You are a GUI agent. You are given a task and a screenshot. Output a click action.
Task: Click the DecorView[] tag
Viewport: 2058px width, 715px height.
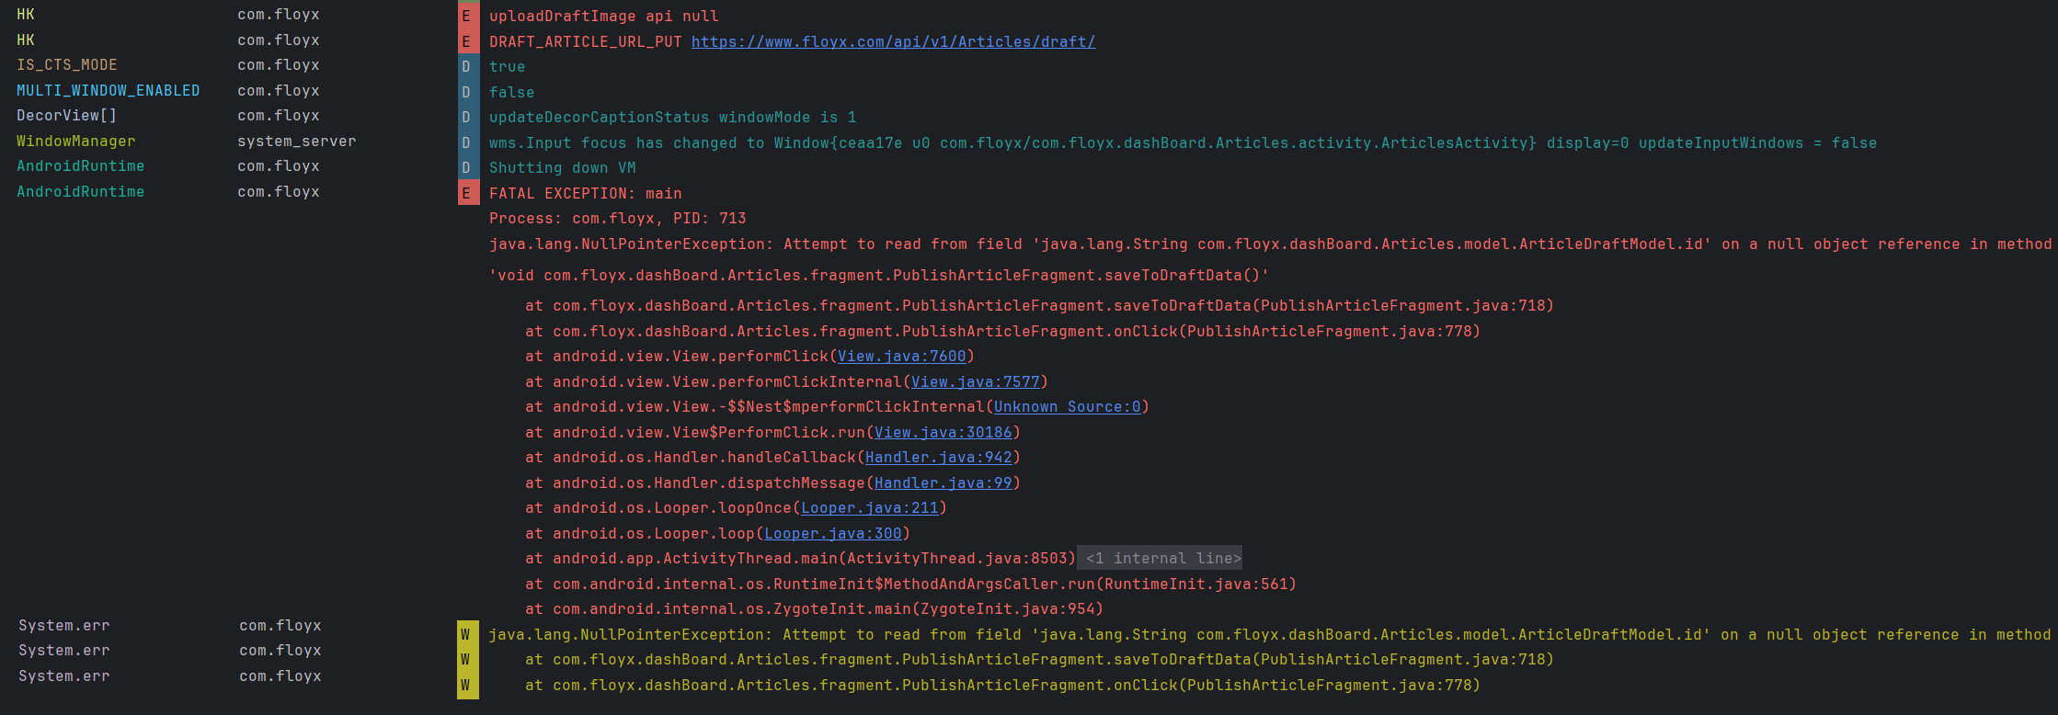coord(67,116)
